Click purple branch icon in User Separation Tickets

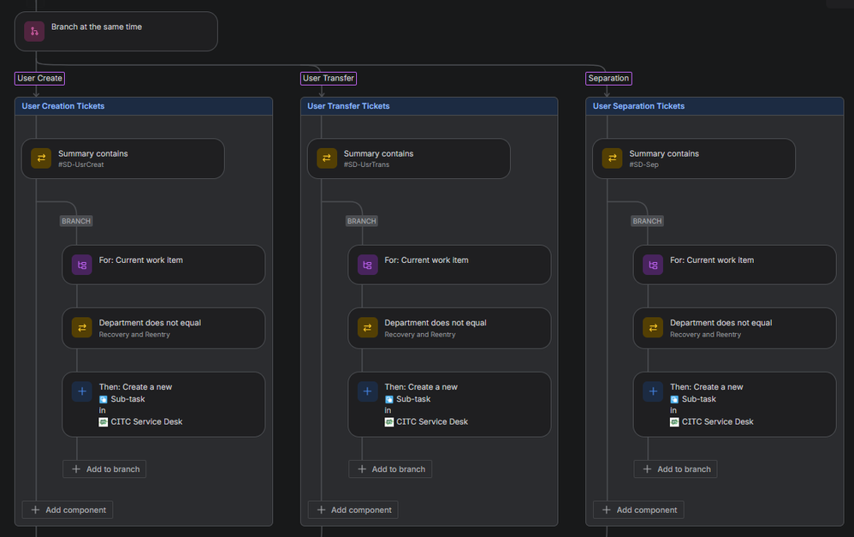(x=653, y=265)
